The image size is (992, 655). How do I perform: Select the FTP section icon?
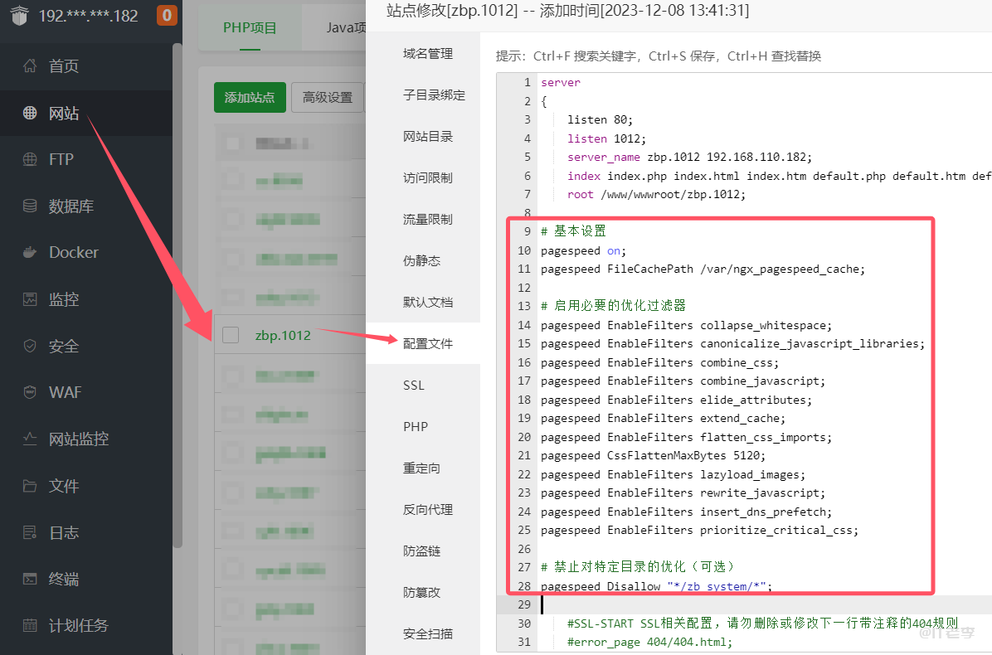[x=30, y=160]
